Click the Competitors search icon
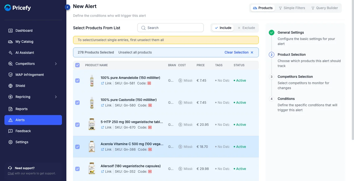Screen dimensions: 354x181 [11, 64]
